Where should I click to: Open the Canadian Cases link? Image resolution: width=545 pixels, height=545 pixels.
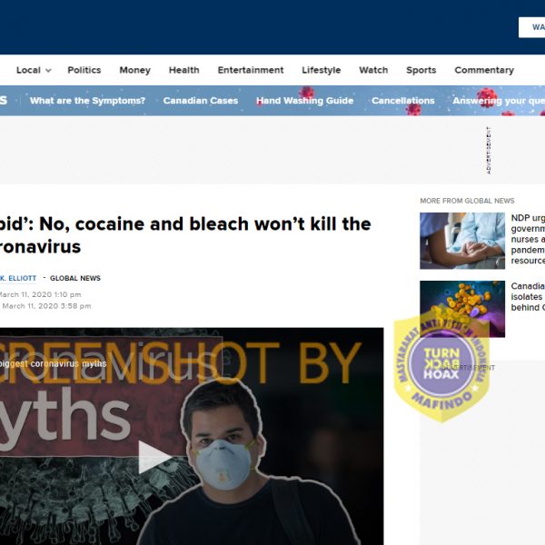pos(201,101)
